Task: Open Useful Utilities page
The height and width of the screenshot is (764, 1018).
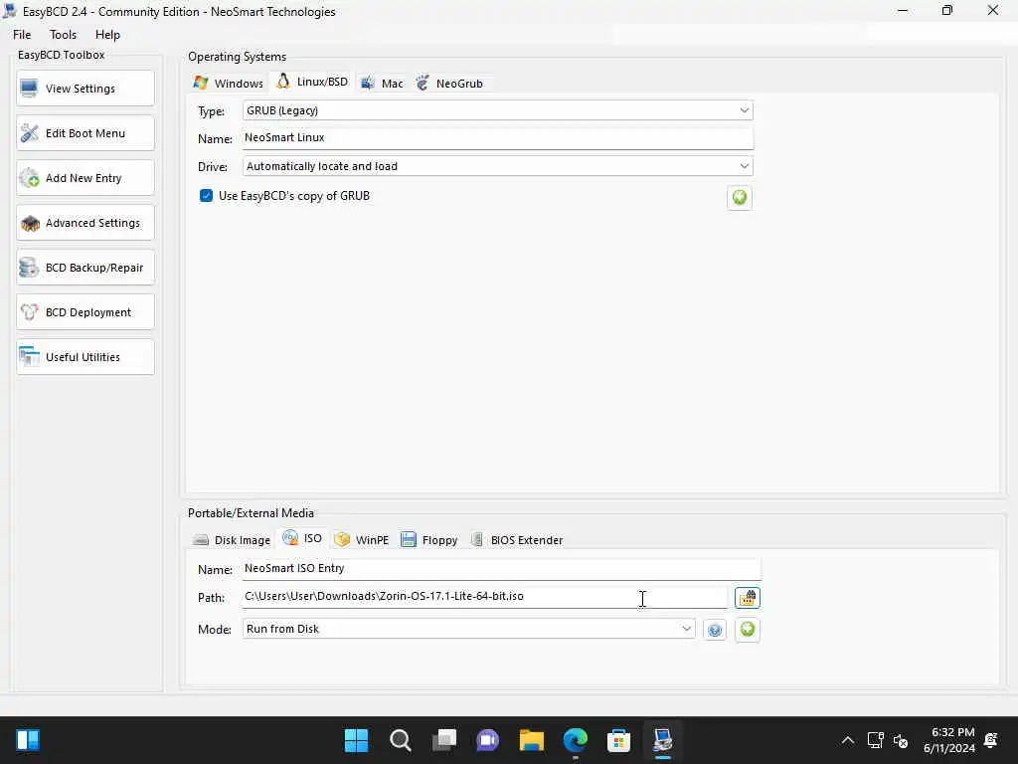Action: pyautogui.click(x=85, y=357)
